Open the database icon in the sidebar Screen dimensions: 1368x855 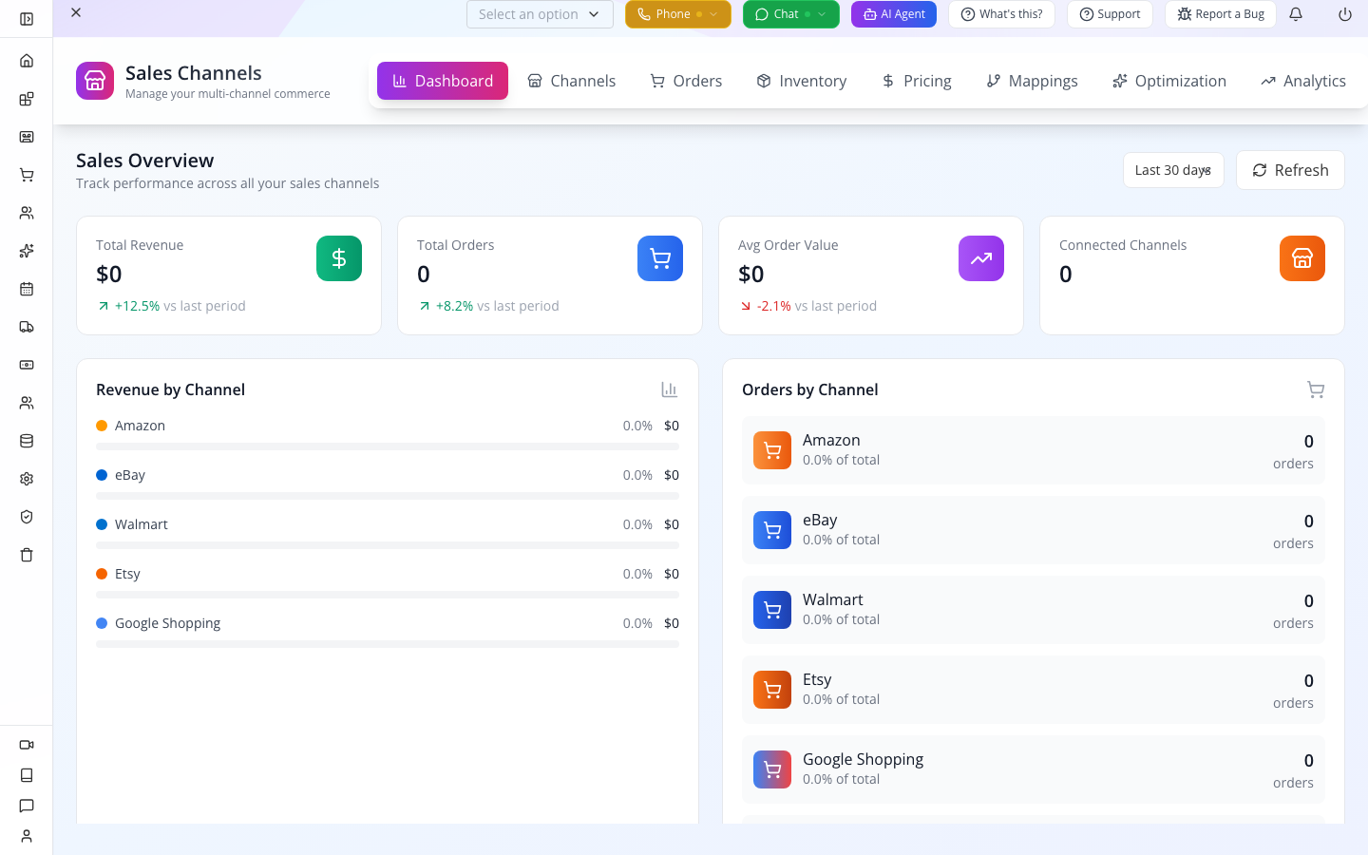pyautogui.click(x=27, y=441)
